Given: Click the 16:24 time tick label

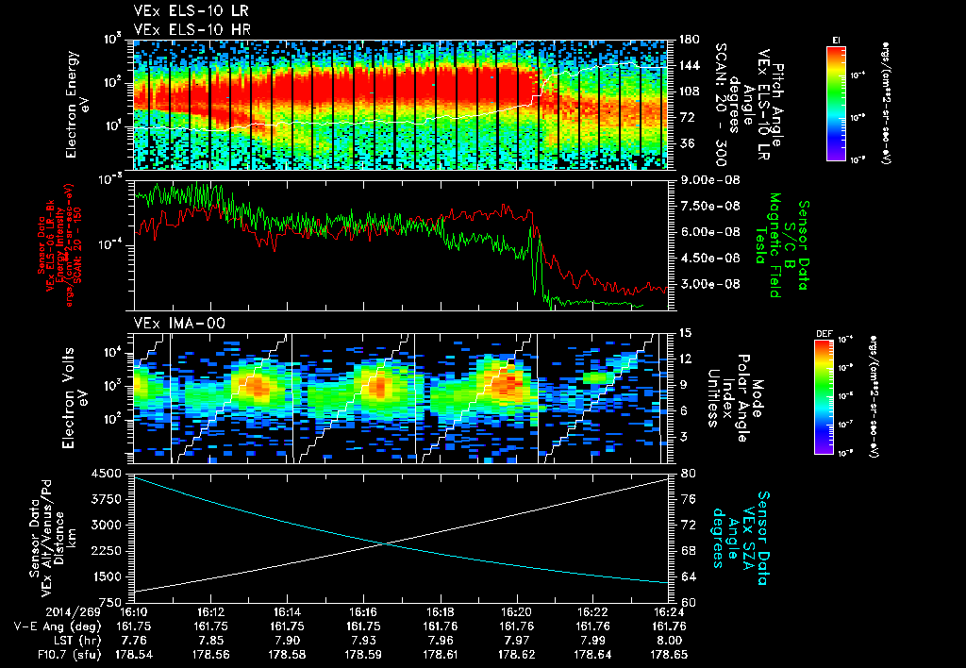Looking at the screenshot, I should pos(669,612).
